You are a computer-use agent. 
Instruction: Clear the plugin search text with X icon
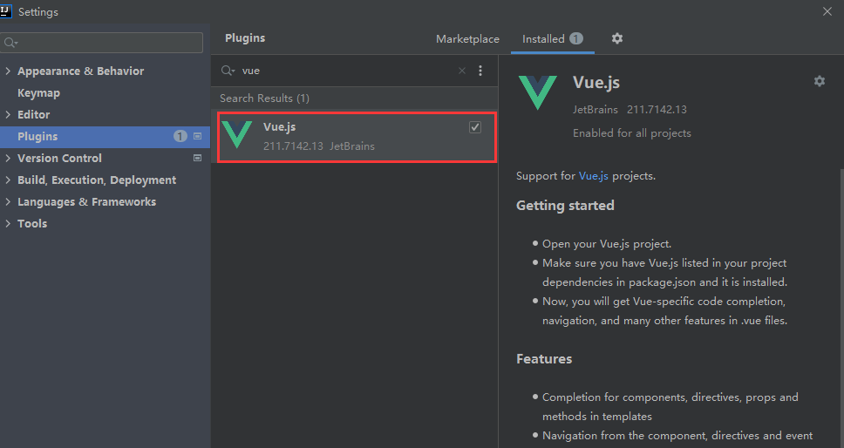click(462, 71)
